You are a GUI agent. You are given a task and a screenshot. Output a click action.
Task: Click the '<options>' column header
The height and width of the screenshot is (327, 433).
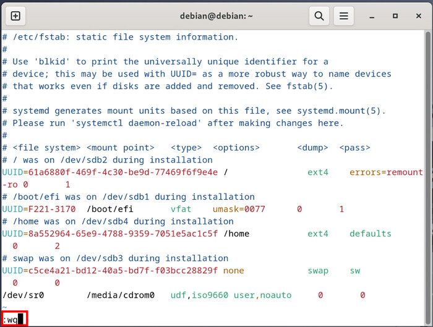[236, 148]
